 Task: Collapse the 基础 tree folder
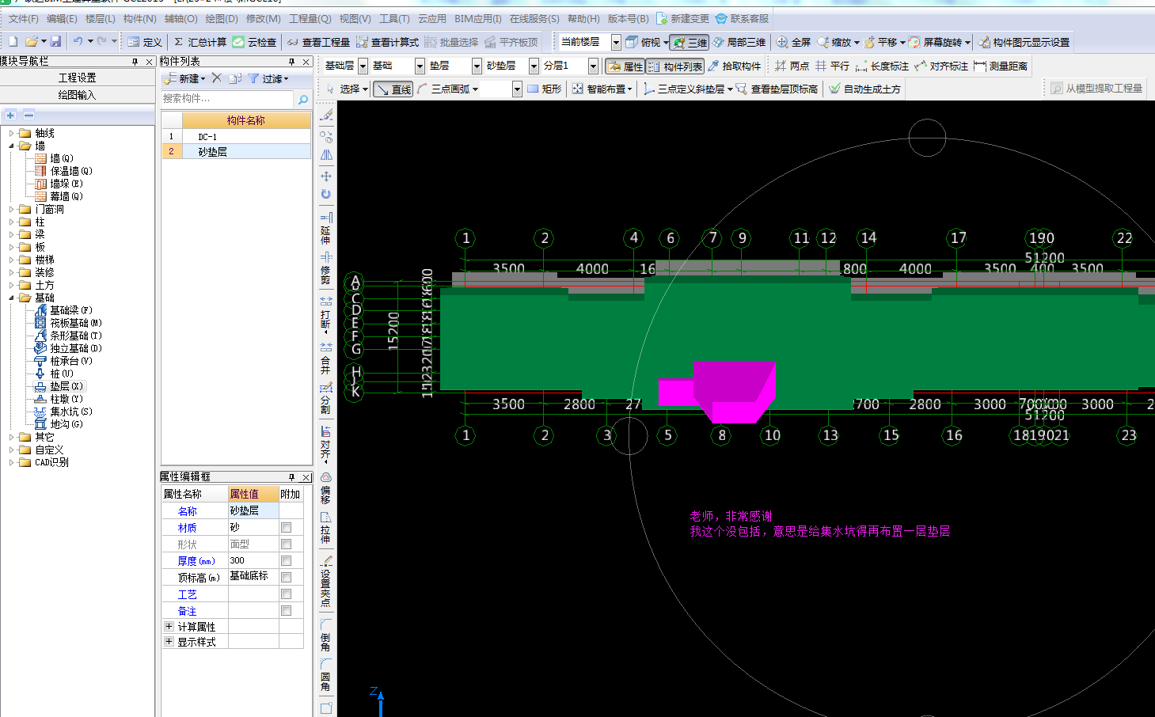12,298
